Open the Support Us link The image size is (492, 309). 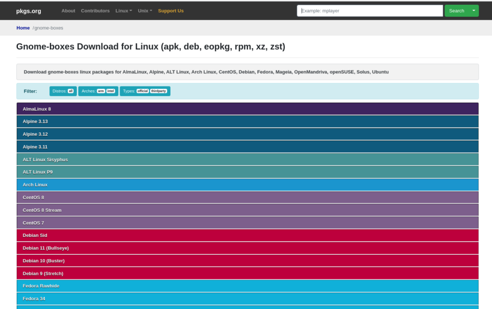pyautogui.click(x=171, y=11)
